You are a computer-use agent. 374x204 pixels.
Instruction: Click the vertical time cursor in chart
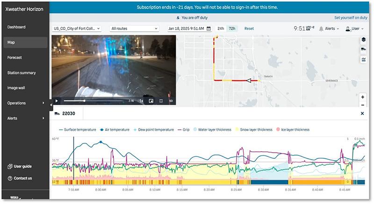click(x=74, y=158)
